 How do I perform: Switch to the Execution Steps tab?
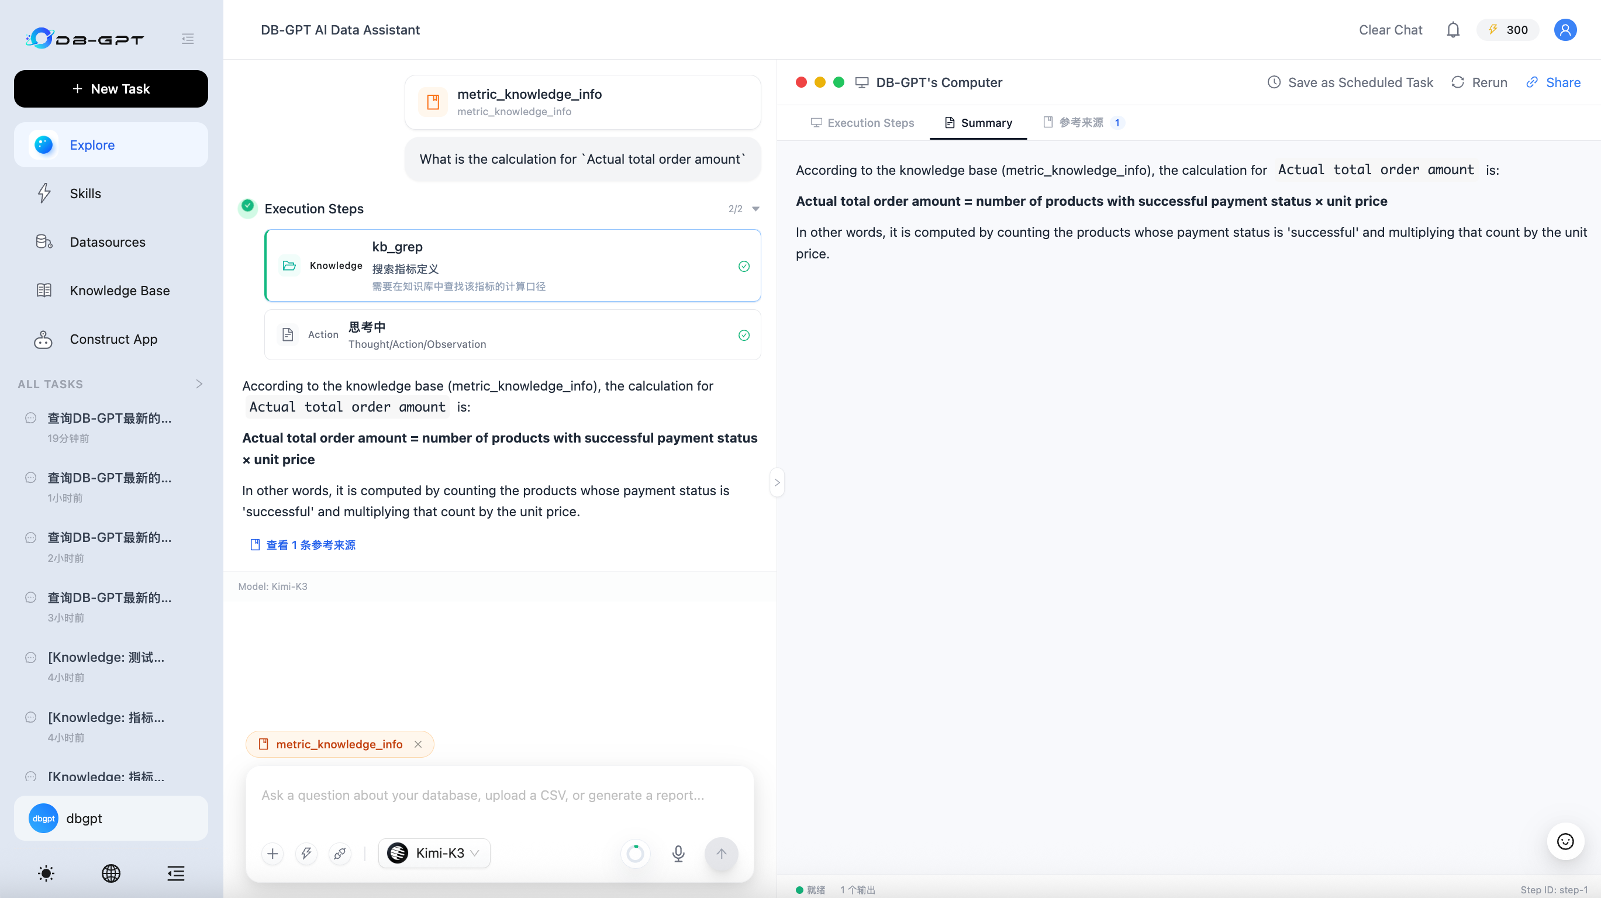[x=862, y=122]
